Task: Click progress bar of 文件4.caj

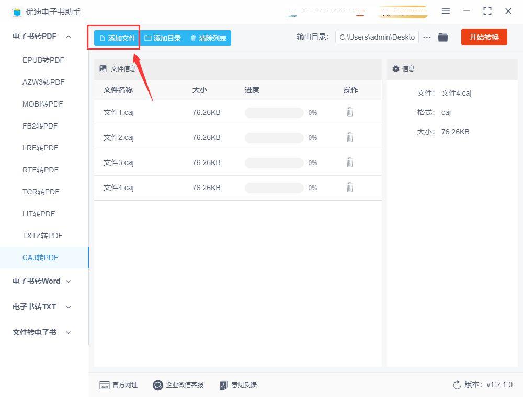Action: click(274, 188)
